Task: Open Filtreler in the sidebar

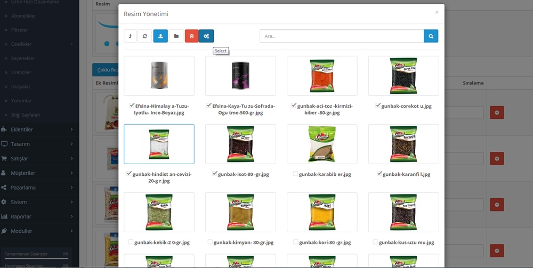Action: click(19, 30)
